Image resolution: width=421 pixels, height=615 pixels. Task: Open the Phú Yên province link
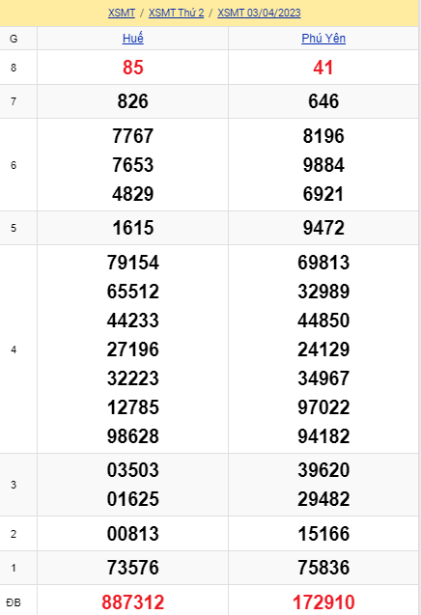click(x=323, y=39)
